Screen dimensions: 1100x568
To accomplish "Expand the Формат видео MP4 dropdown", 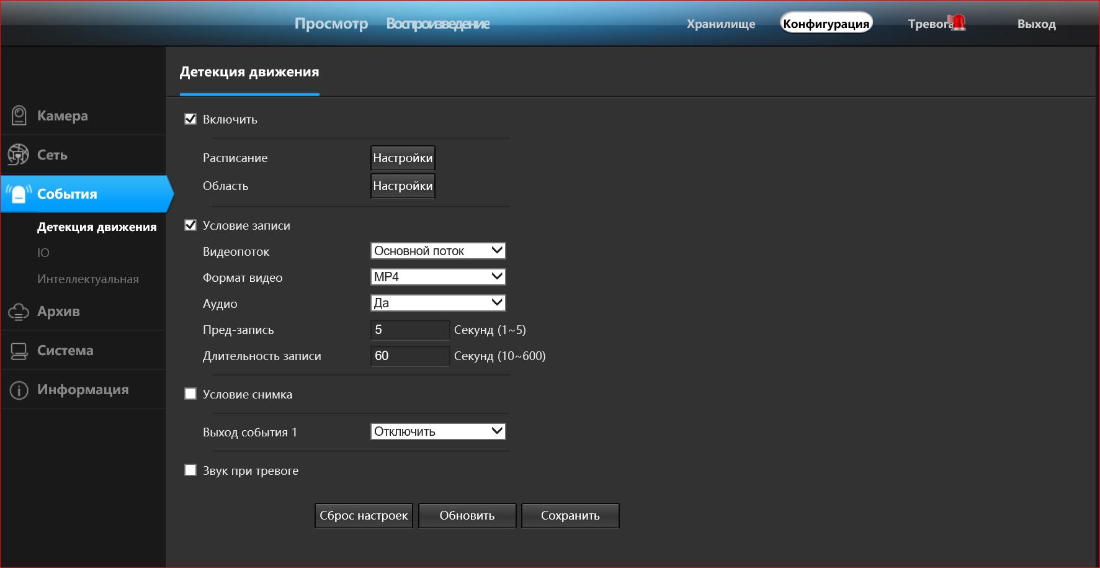I will (x=438, y=277).
